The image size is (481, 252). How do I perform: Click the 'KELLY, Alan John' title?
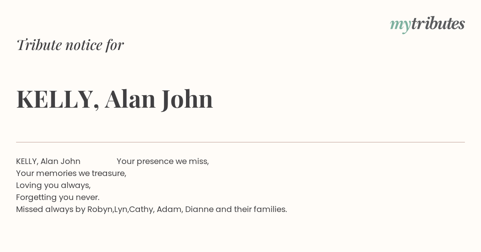(115, 99)
